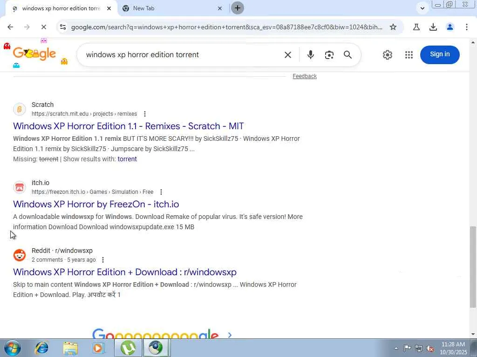Go back using the browser back arrow
477x357 pixels.
click(x=10, y=27)
